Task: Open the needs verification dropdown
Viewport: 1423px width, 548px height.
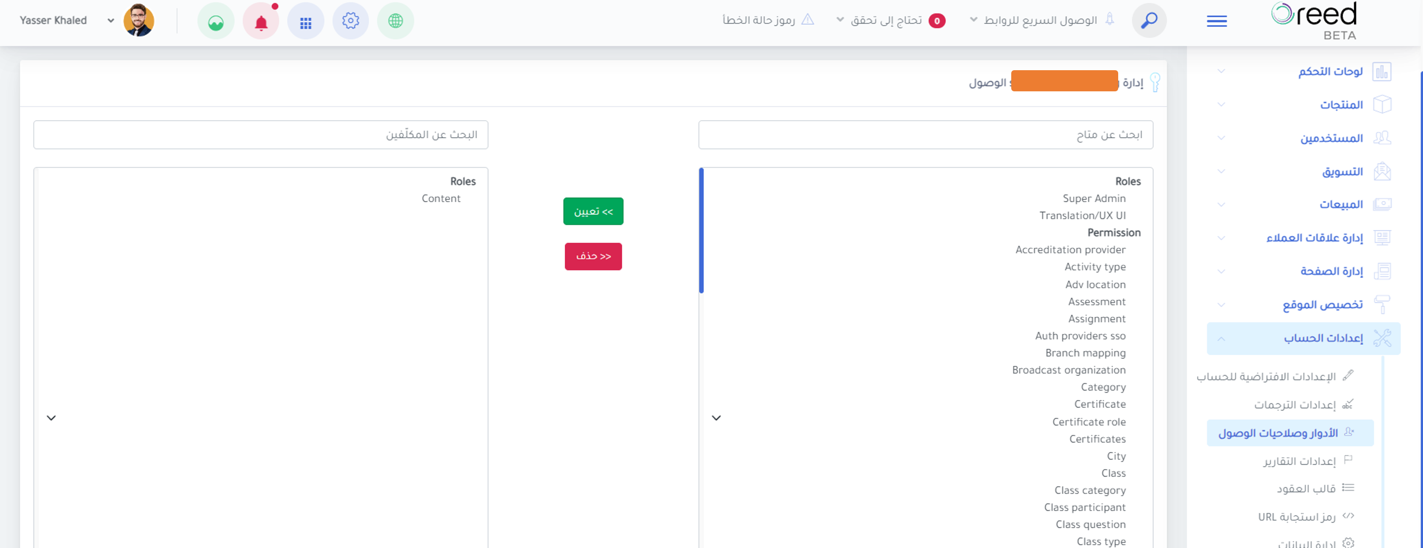Action: (x=891, y=20)
